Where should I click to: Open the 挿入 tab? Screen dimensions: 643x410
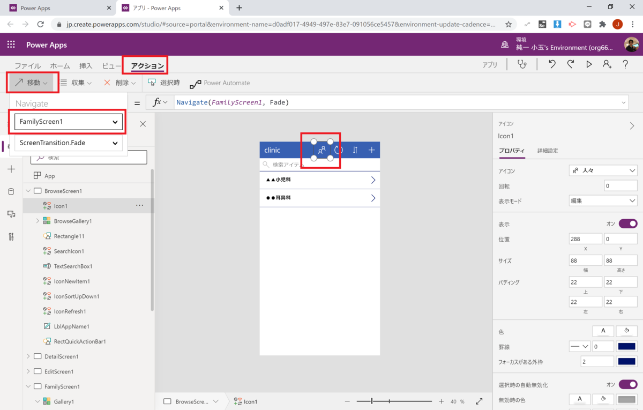86,66
